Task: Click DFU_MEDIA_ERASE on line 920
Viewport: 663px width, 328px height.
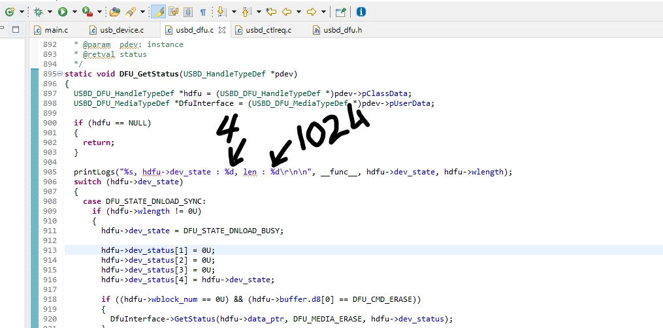Action: 327,319
